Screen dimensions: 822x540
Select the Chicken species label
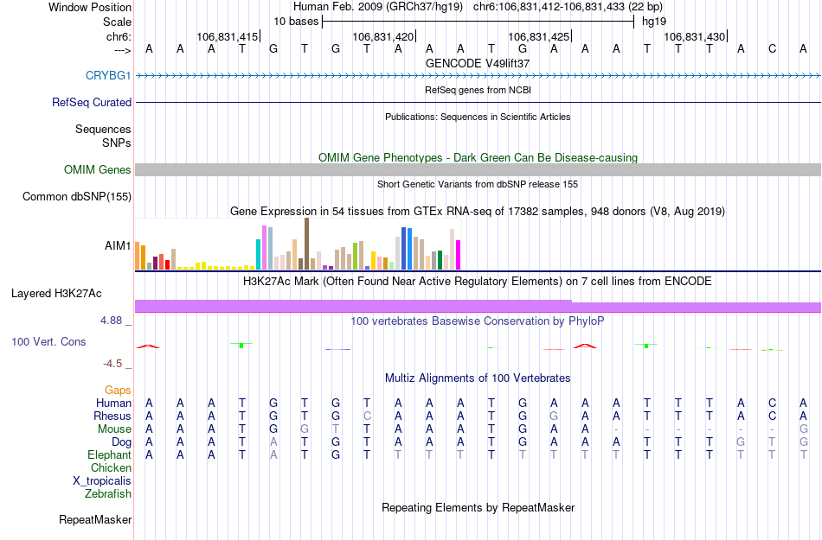click(x=111, y=467)
